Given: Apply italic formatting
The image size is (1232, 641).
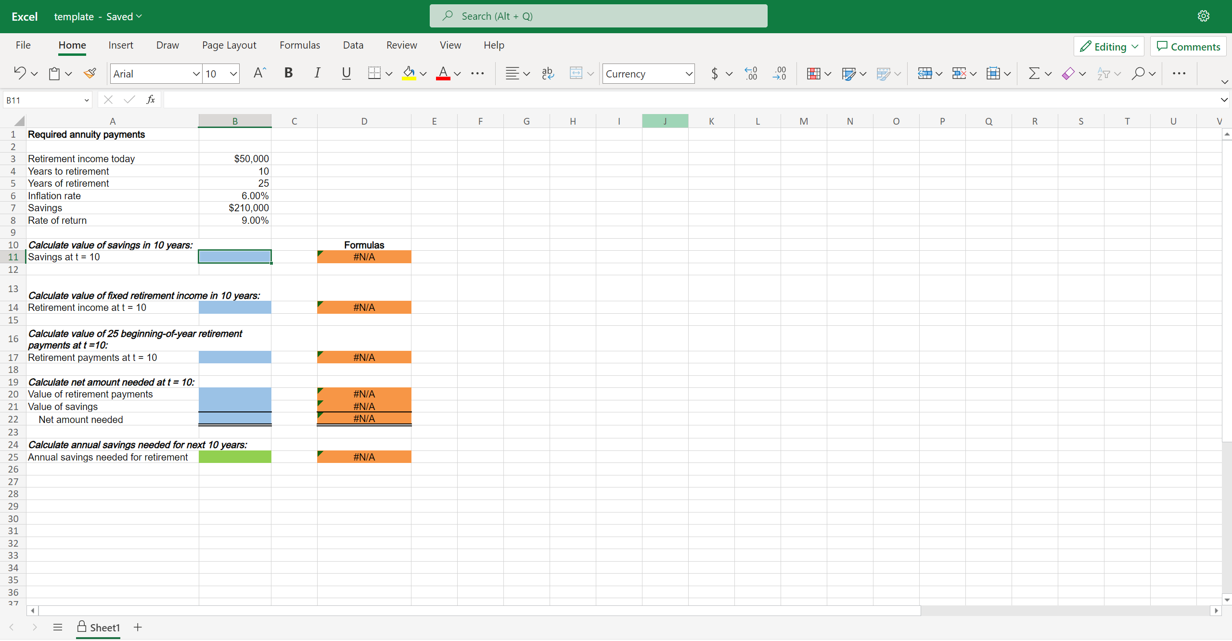Looking at the screenshot, I should click(x=317, y=73).
